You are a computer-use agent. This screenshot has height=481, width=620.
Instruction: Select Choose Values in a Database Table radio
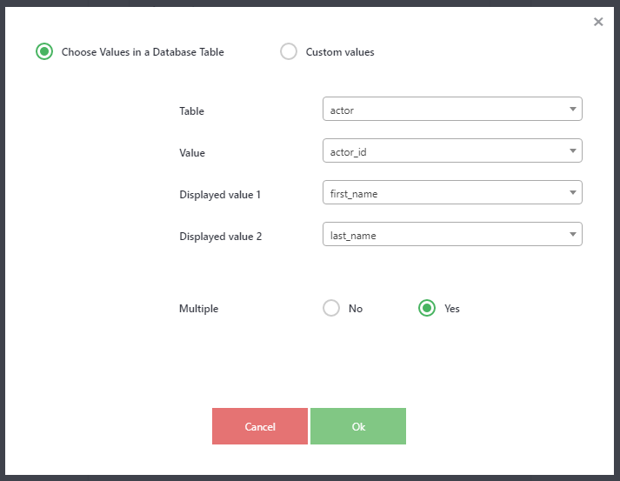[x=44, y=51]
